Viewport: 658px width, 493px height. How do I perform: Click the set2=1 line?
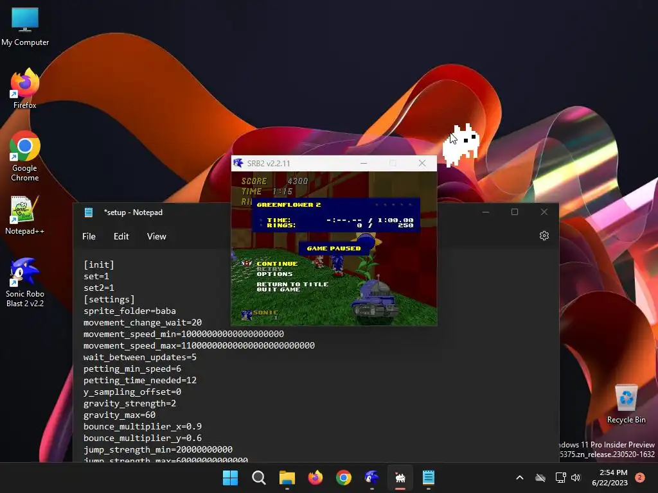(x=98, y=288)
